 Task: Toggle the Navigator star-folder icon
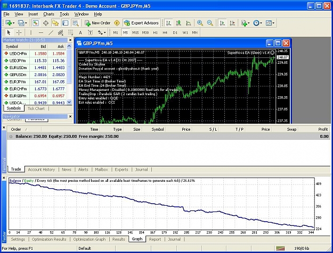pos(55,23)
